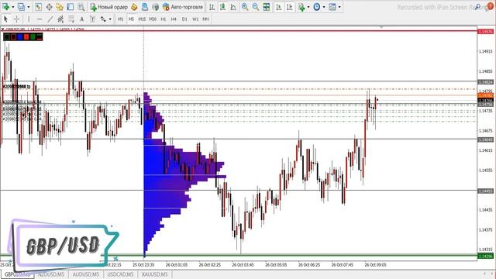This screenshot has height=279, width=496.
Task: Select the Equidistant Channel tool
Action: click(x=60, y=19)
